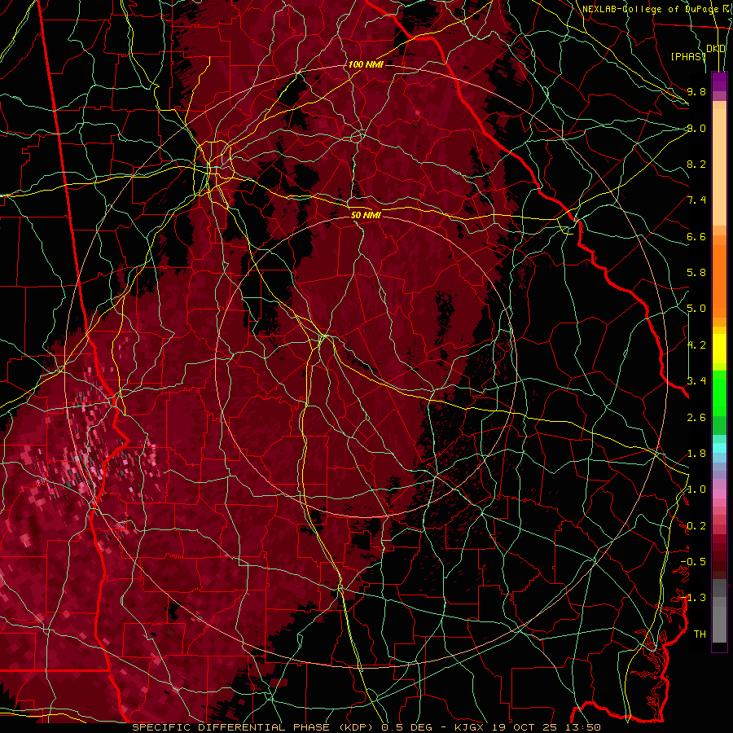
Task: Click the "(KDP)" abbreviation in caption
Action: point(356,727)
